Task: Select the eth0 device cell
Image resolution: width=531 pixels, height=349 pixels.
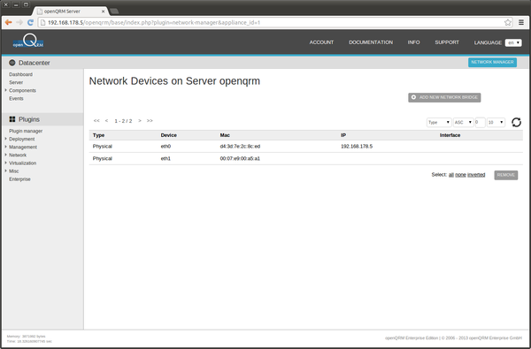Action: click(165, 147)
